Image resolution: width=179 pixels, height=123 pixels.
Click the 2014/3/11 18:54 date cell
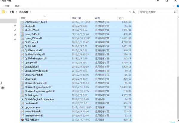(81, 22)
